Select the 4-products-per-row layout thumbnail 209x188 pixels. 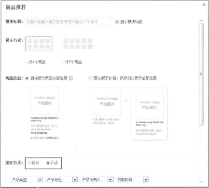(x=39, y=44)
